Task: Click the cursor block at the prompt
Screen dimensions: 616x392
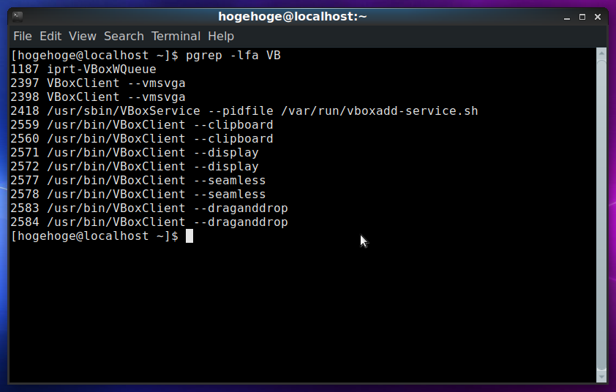Action: [x=189, y=236]
